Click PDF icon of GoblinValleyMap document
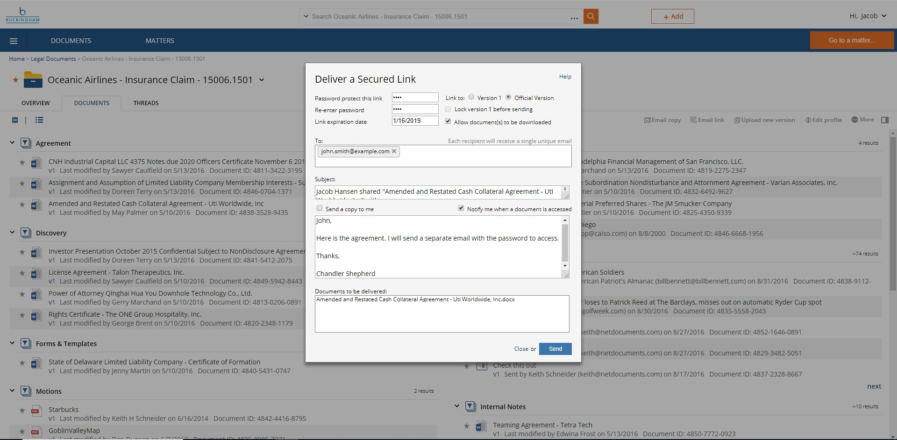This screenshot has height=440, width=897. (36, 433)
